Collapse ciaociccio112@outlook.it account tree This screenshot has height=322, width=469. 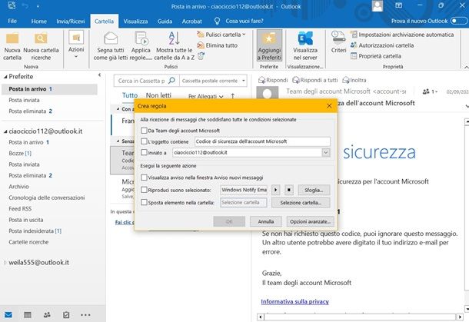[5, 131]
